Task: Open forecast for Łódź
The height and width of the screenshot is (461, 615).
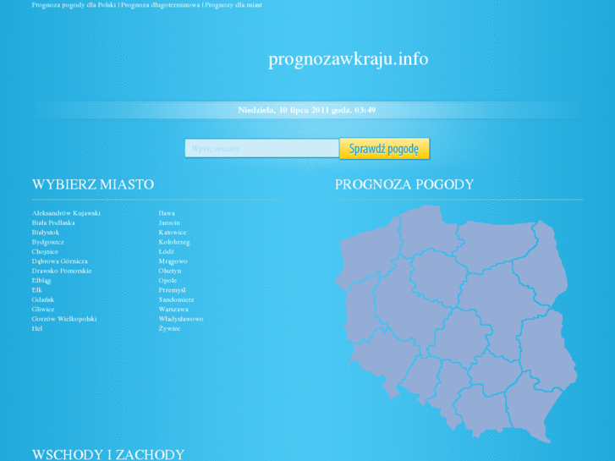Action: [x=167, y=251]
